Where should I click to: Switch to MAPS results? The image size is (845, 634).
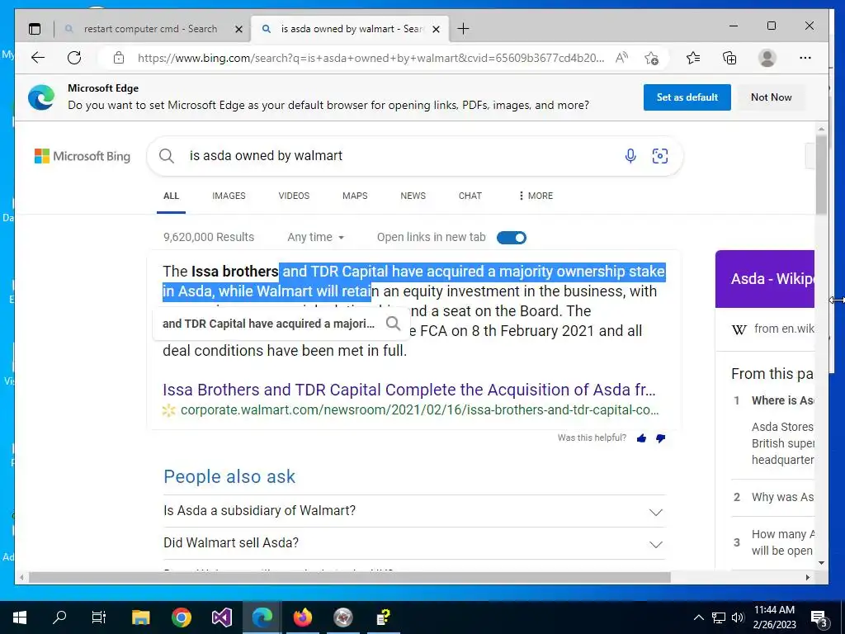[355, 196]
